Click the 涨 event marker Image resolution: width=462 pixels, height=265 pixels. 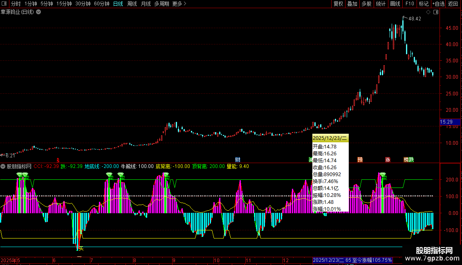click(388, 159)
